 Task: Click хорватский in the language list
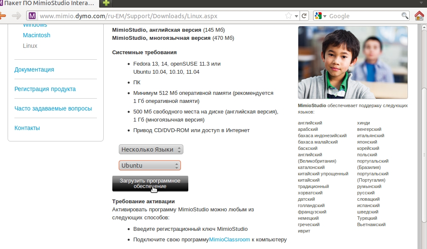(x=310, y=193)
